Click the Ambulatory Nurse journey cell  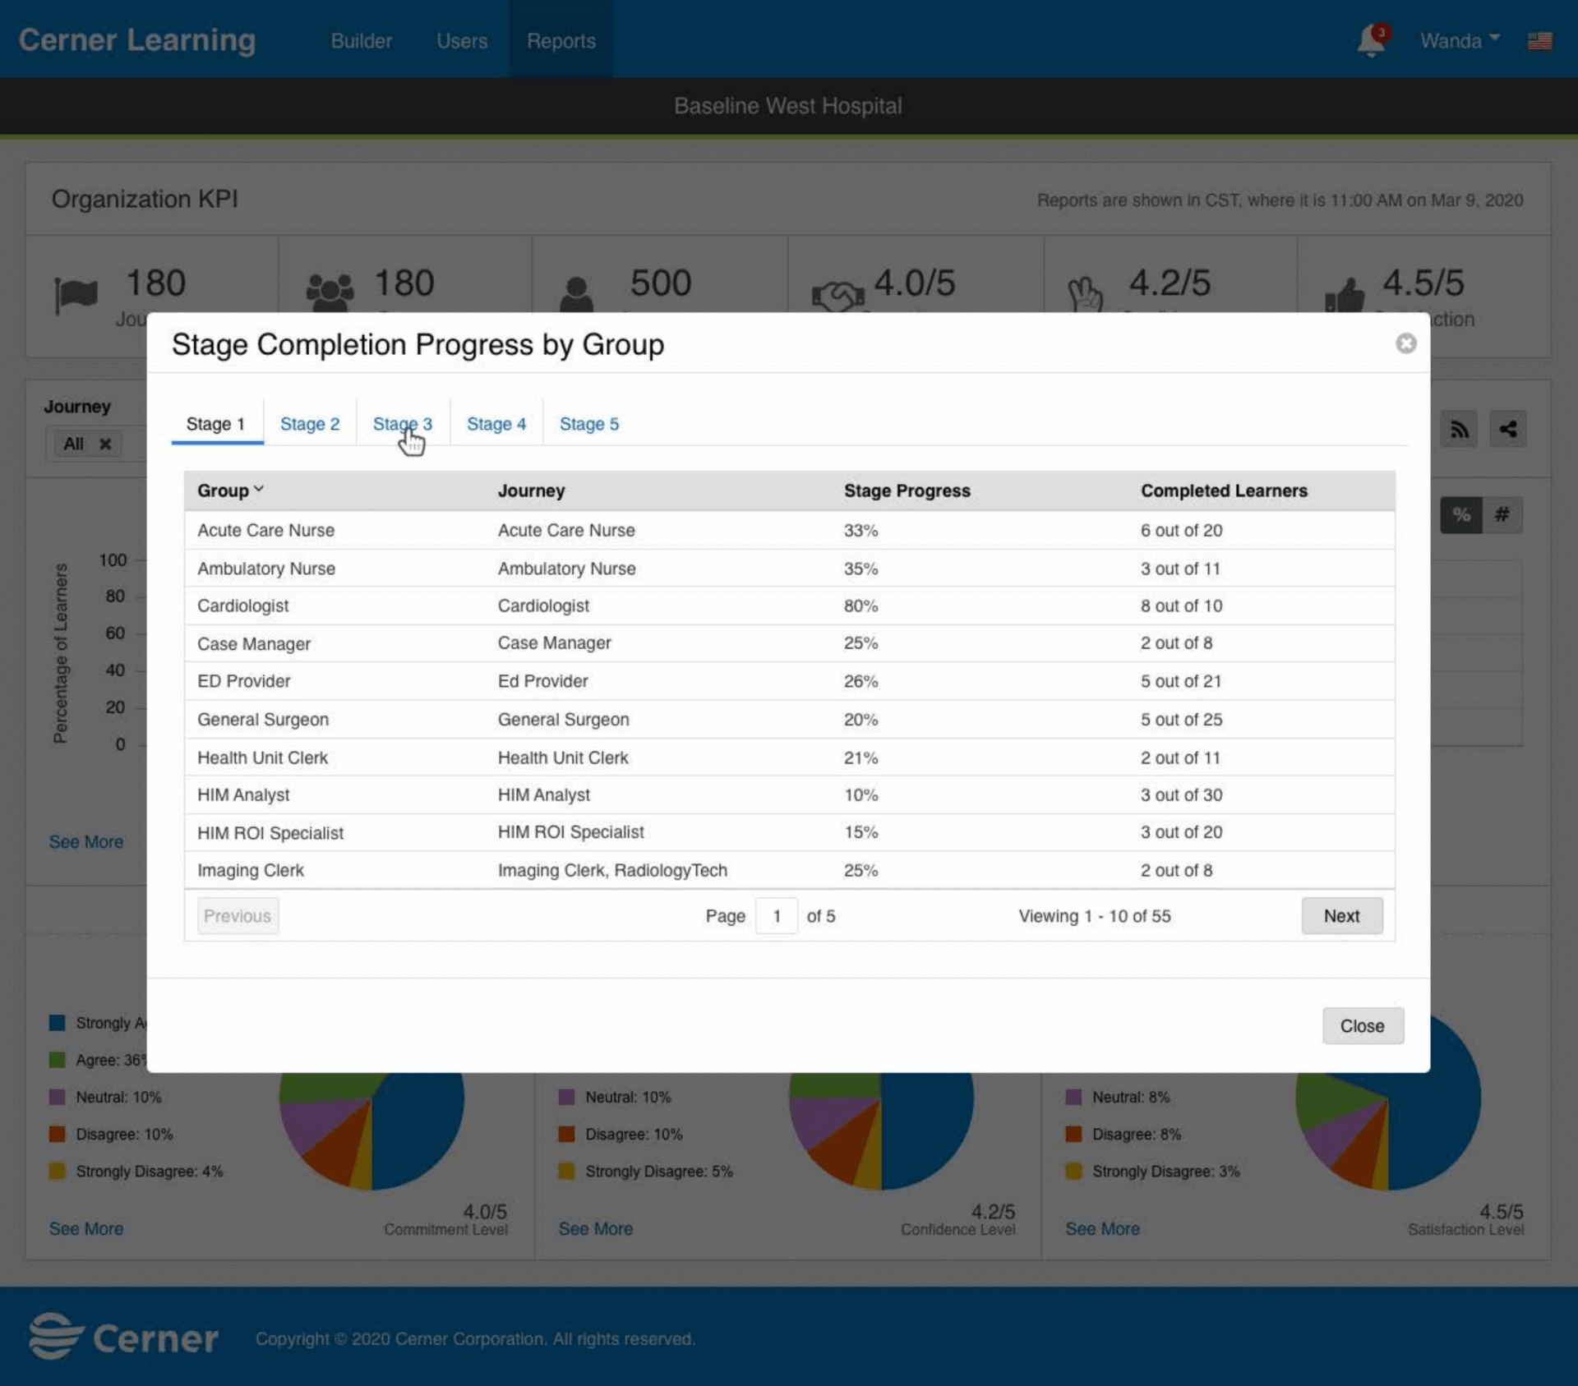[567, 569]
